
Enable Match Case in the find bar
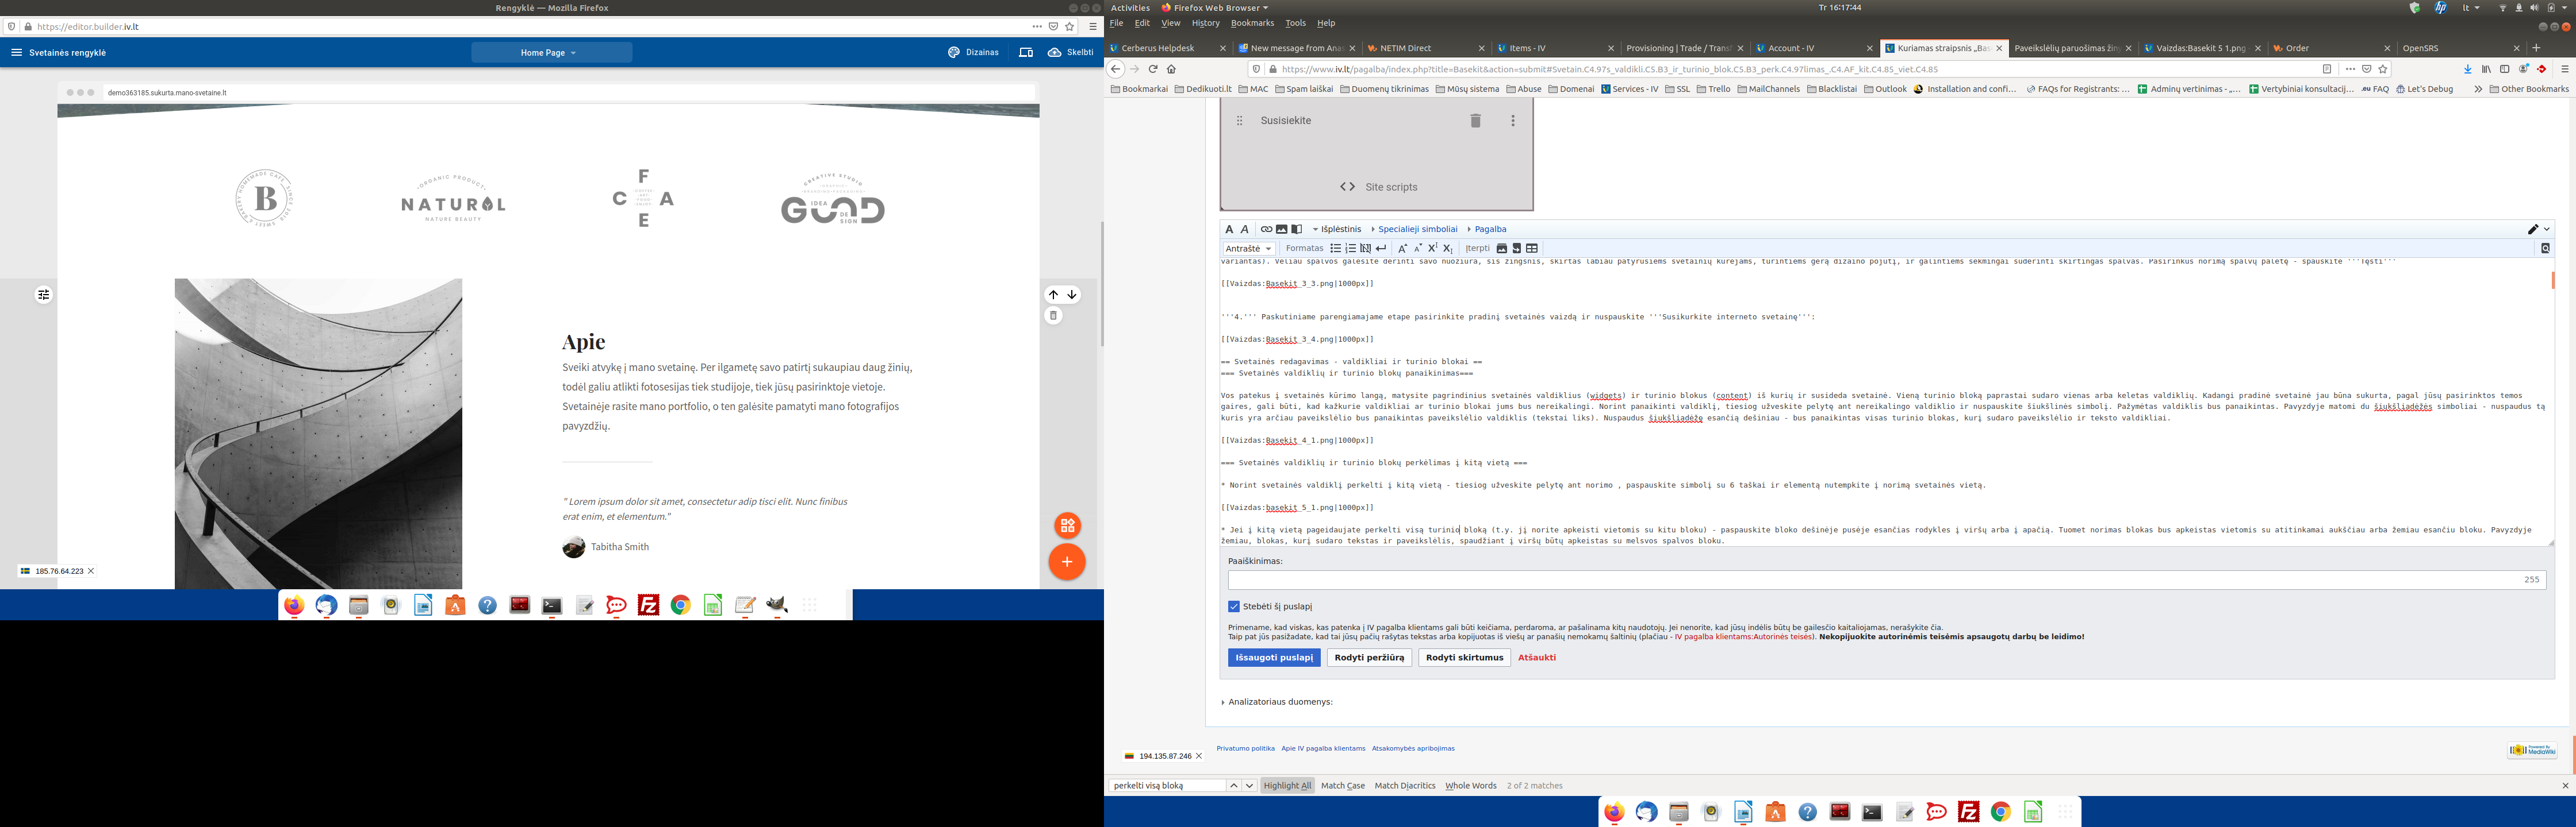point(1342,786)
